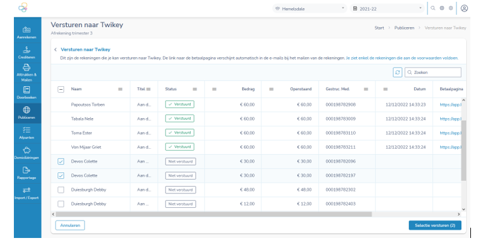Open settings gear icon in header
The height and width of the screenshot is (244, 480).
coord(450,8)
